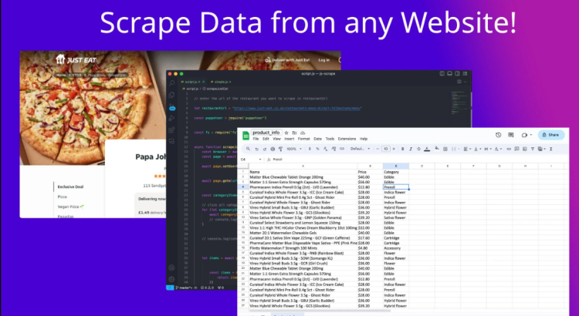Click the Price header cell

click(370, 172)
